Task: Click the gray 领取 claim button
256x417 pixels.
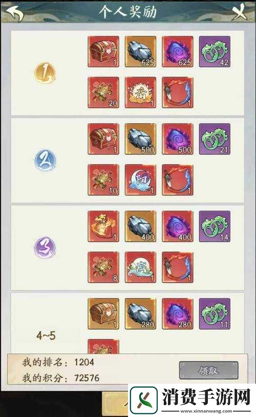Action: (209, 370)
